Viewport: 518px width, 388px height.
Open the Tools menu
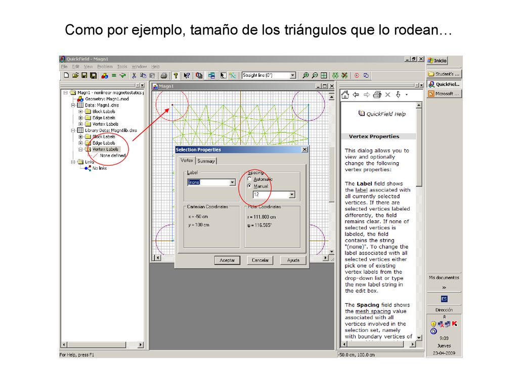(x=122, y=66)
